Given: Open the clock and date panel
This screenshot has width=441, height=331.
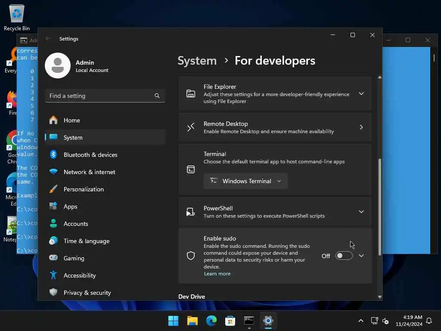Looking at the screenshot, I should point(409,321).
